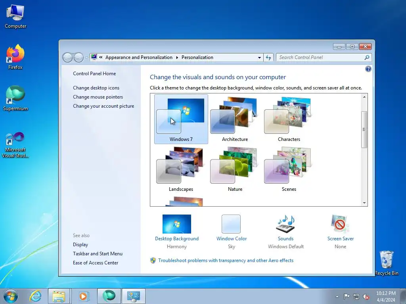Expand the arrow after Appearance and Personalization

177,57
